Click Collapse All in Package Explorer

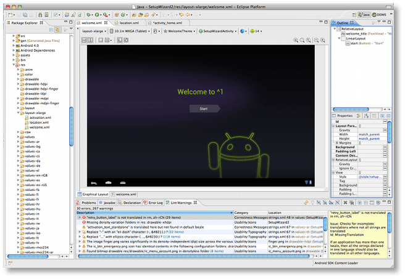tap(51, 30)
